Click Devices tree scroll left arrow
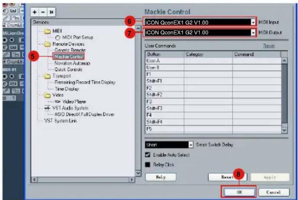The width and height of the screenshot is (298, 200). tap(34, 180)
